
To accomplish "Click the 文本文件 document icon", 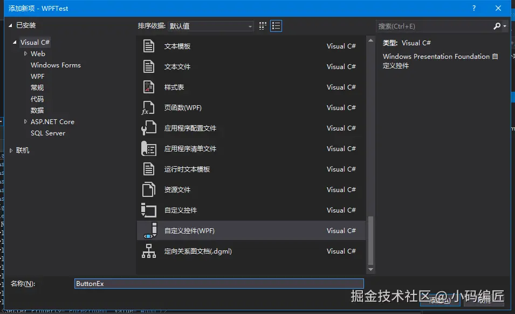I will (x=149, y=67).
